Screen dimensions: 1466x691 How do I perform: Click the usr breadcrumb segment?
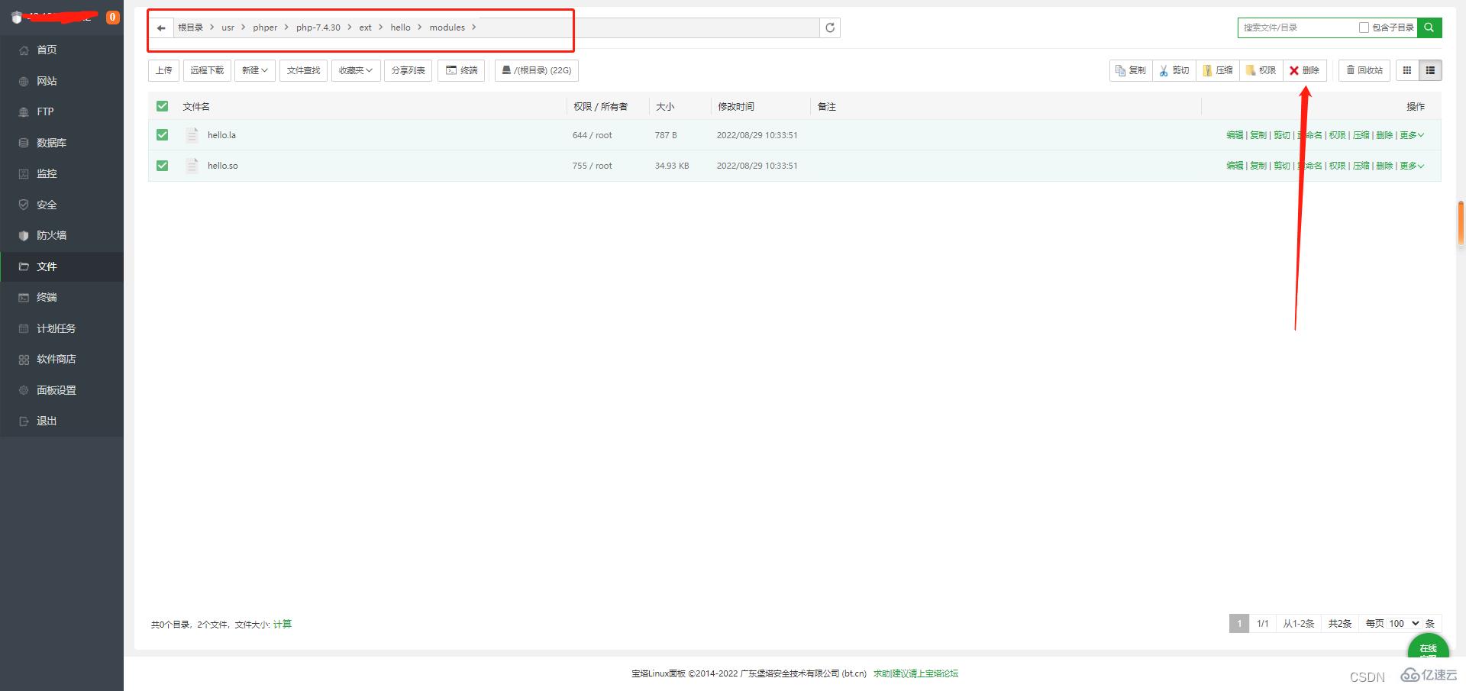(228, 27)
